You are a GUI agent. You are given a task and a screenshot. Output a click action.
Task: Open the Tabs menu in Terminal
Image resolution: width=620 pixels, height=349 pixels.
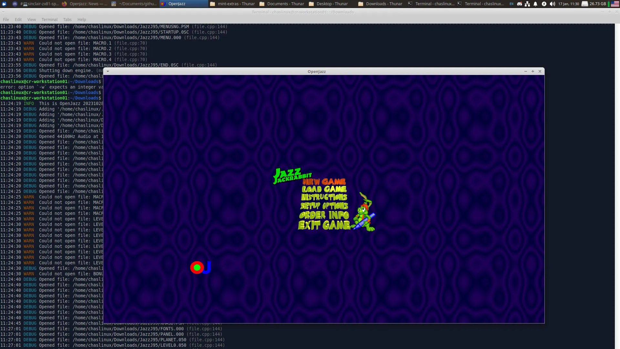[x=67, y=19]
